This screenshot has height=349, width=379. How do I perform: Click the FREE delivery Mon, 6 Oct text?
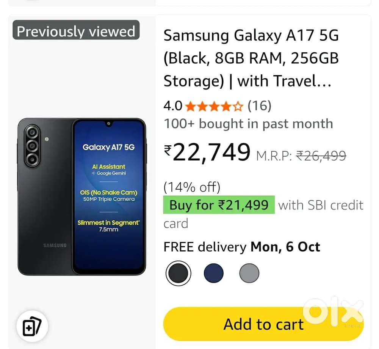(x=242, y=247)
